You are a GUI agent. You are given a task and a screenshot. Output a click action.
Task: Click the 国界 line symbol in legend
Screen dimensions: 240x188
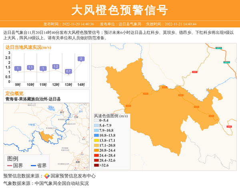pyautogui.click(x=10, y=166)
